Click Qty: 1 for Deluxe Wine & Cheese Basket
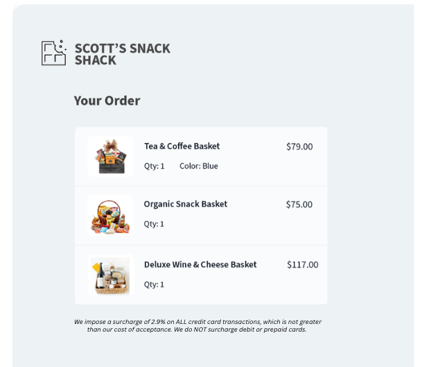The width and height of the screenshot is (422, 367). point(154,284)
